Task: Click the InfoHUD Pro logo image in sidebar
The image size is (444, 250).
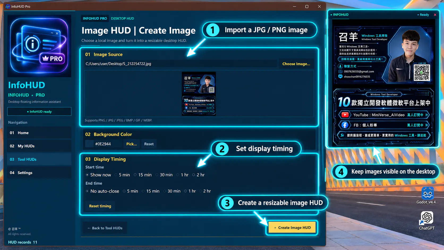Action: point(39,46)
